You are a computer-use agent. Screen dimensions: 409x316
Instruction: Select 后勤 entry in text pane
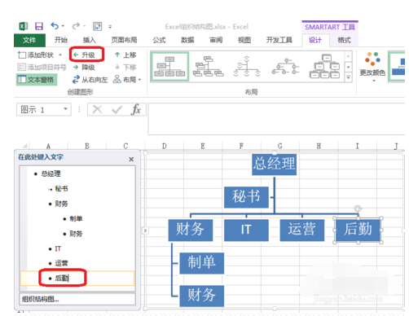[62, 279]
